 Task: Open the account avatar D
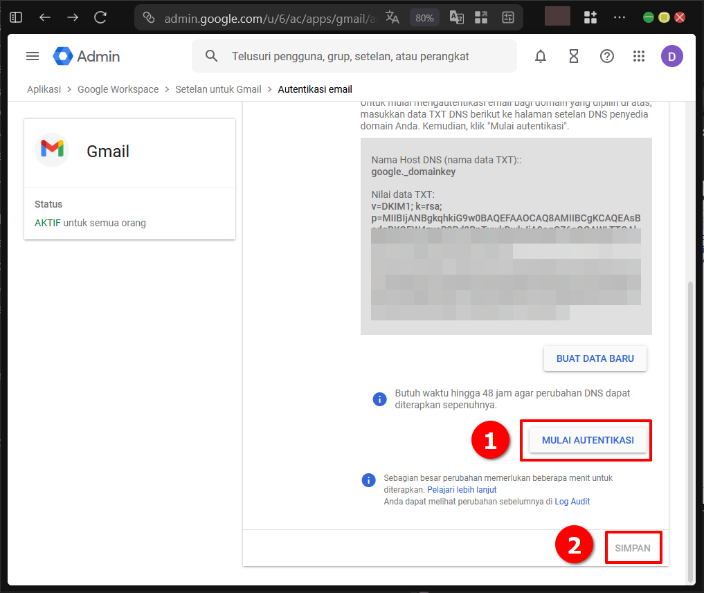point(671,56)
